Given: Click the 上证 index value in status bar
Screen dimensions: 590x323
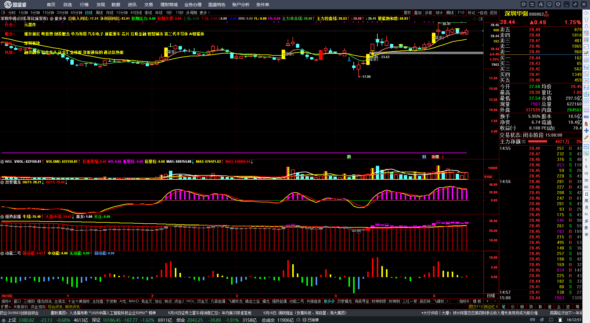Looking at the screenshot, I should (x=26, y=320).
